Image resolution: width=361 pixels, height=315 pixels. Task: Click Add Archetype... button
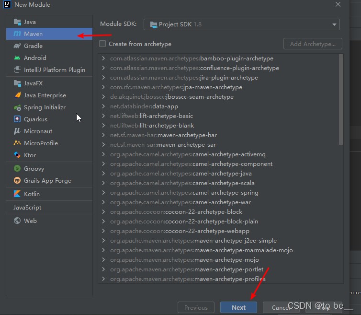pos(313,44)
